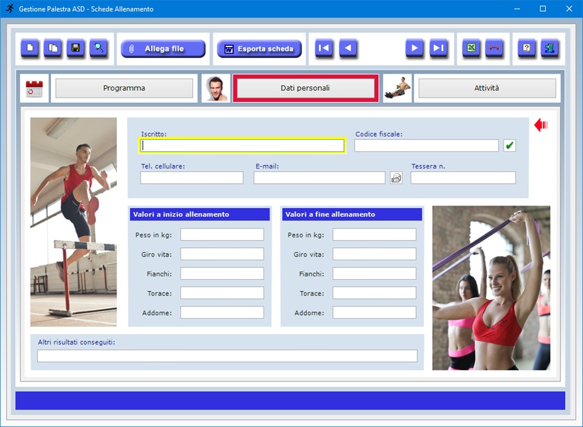The height and width of the screenshot is (427, 583).
Task: Click the Duplicate record icon
Action: coord(53,48)
